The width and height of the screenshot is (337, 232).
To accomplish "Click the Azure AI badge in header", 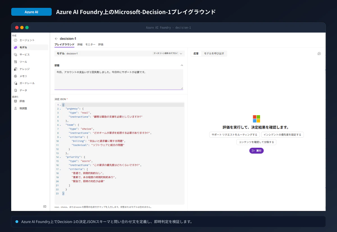I will pos(31,12).
